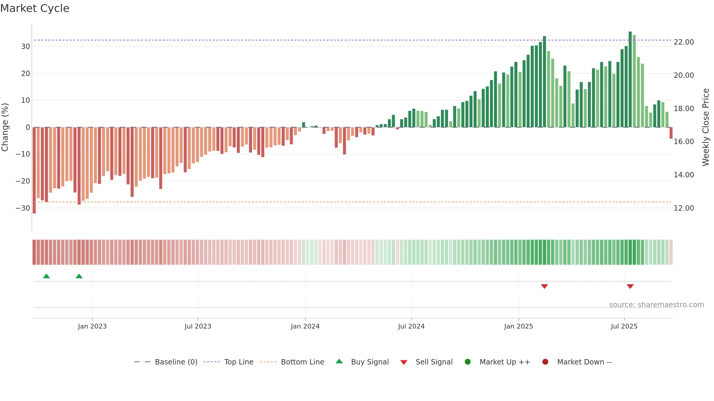Click the Market Cycle chart title
Viewport: 714px width, 401px height.
click(x=35, y=8)
